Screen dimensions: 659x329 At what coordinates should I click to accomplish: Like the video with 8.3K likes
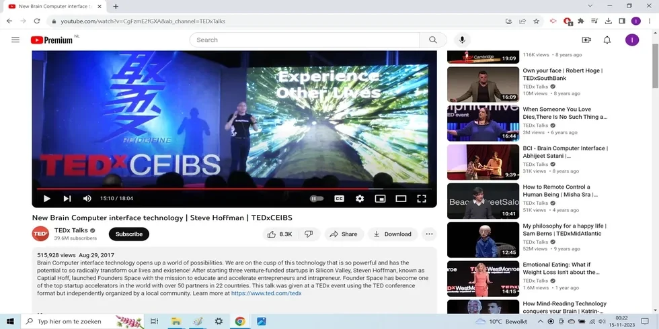280,234
